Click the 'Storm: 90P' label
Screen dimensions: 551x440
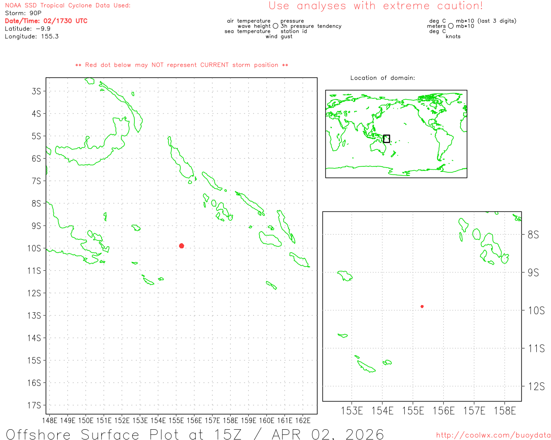click(23, 13)
